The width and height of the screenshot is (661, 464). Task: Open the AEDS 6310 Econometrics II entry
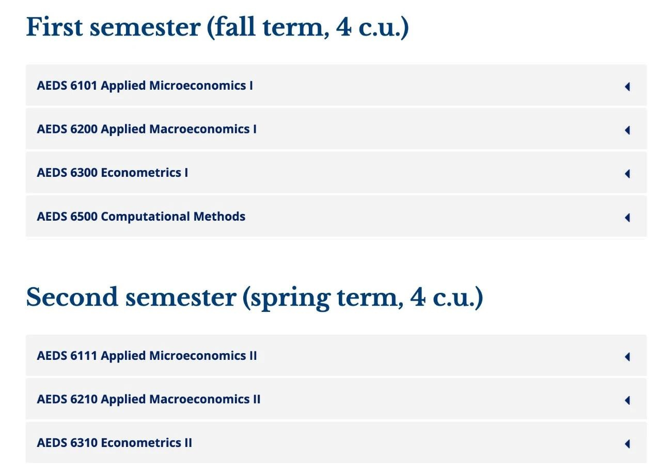click(115, 443)
